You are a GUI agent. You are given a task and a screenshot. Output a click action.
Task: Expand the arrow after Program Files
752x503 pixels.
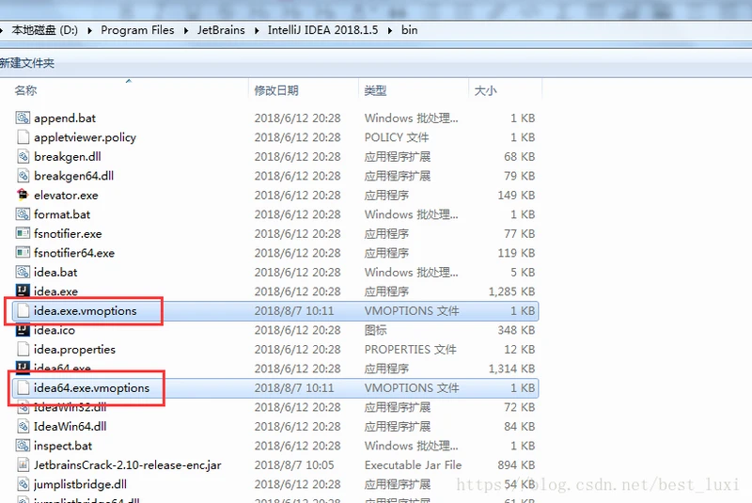pyautogui.click(x=186, y=31)
